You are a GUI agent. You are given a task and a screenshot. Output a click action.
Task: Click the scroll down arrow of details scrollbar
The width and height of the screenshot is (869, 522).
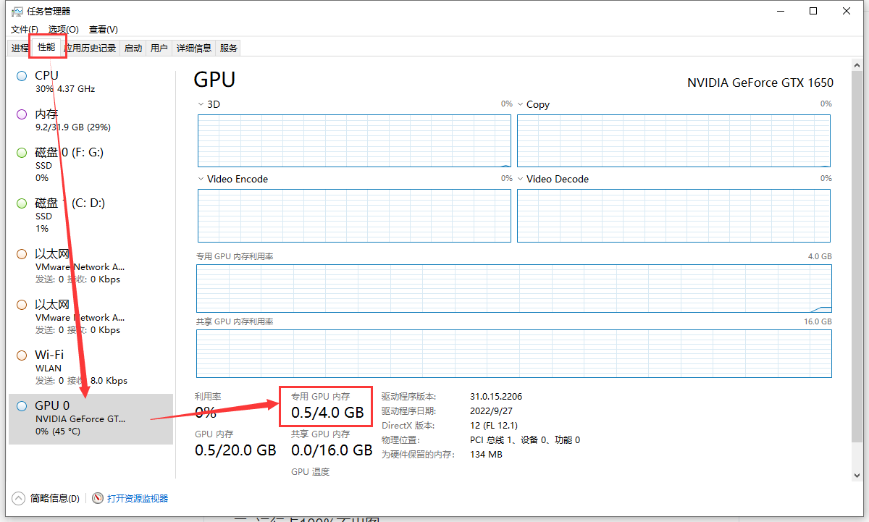coord(857,475)
